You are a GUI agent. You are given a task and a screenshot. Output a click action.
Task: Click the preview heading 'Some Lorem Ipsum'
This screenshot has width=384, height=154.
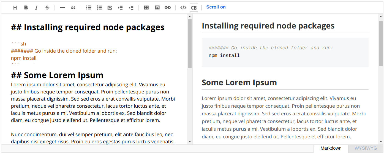click(239, 82)
